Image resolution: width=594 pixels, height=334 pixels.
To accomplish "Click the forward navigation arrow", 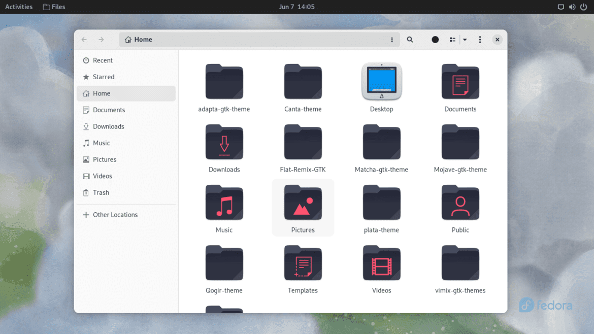I will (x=101, y=39).
